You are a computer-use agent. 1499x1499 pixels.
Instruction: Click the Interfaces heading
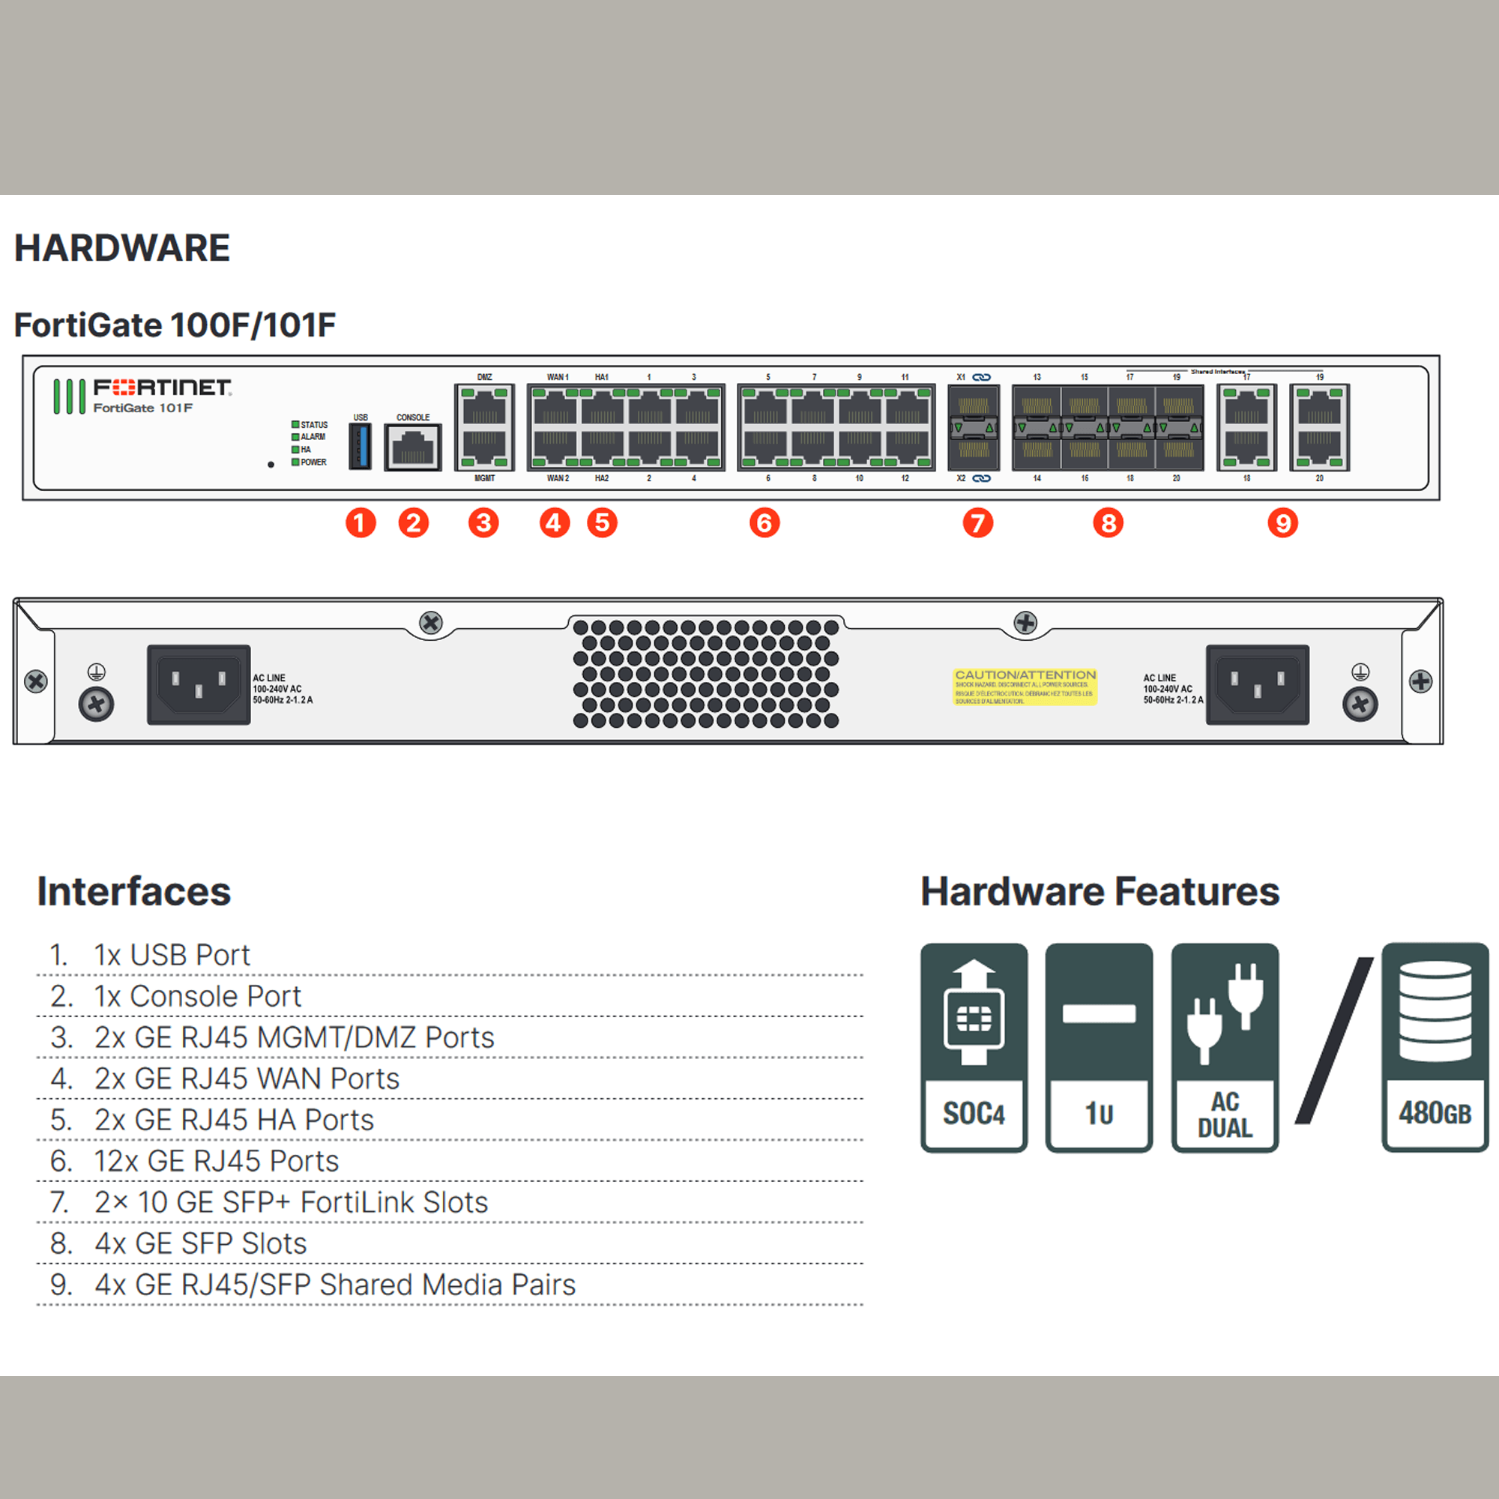click(133, 890)
